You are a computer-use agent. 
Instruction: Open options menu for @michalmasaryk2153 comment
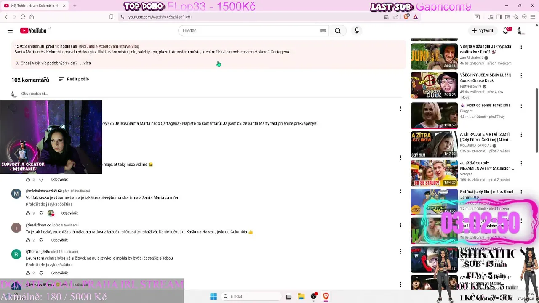[400, 191]
